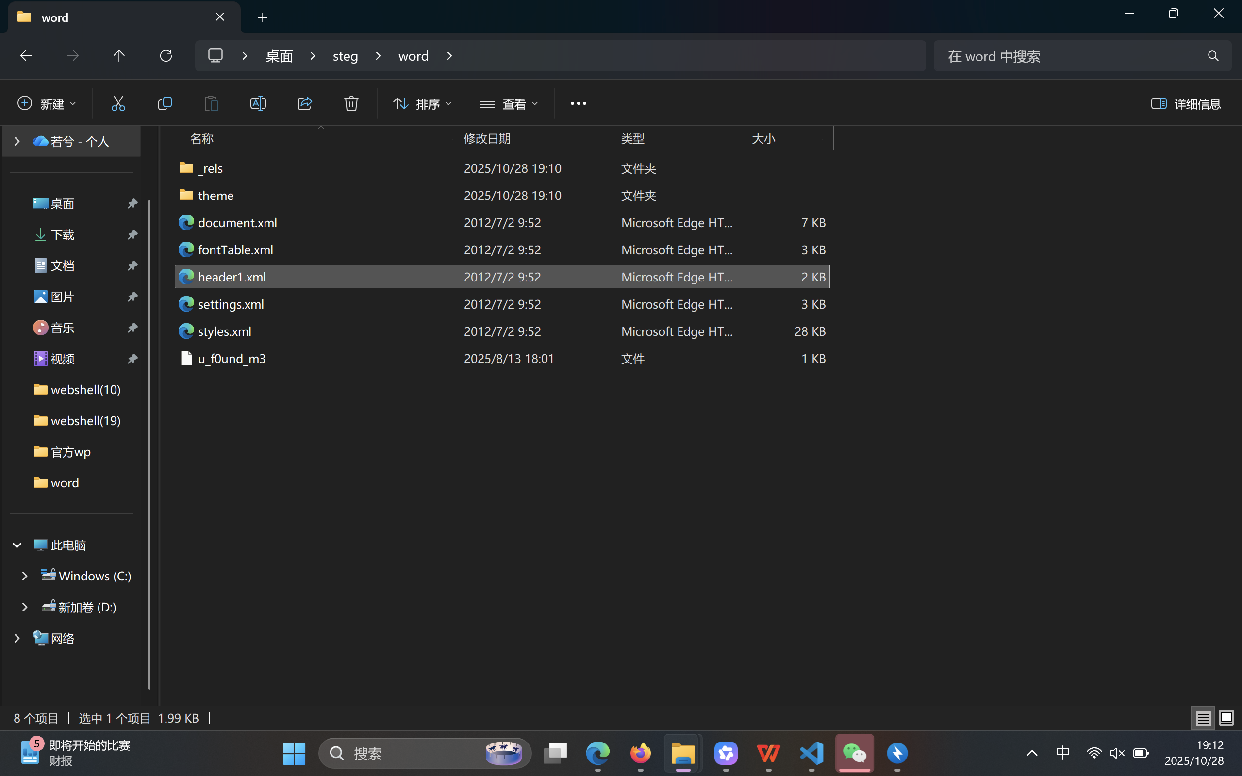The image size is (1242, 776).
Task: Open Task View on taskbar
Action: tap(555, 753)
